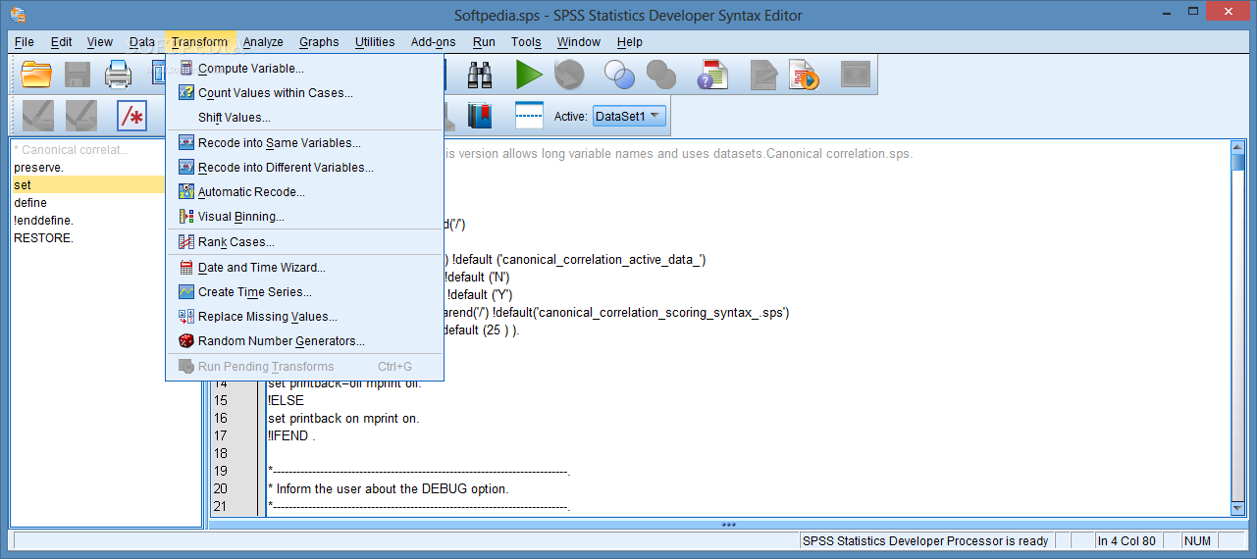Viewport: 1257px width, 559px height.
Task: Click the second grey checkmark toolbar icon
Action: [81, 116]
